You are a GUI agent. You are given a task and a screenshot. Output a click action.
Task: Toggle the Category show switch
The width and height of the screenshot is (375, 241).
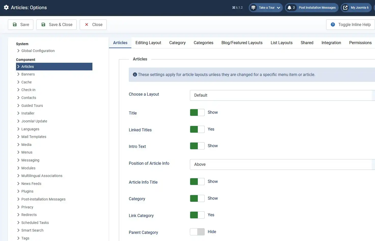tap(197, 198)
